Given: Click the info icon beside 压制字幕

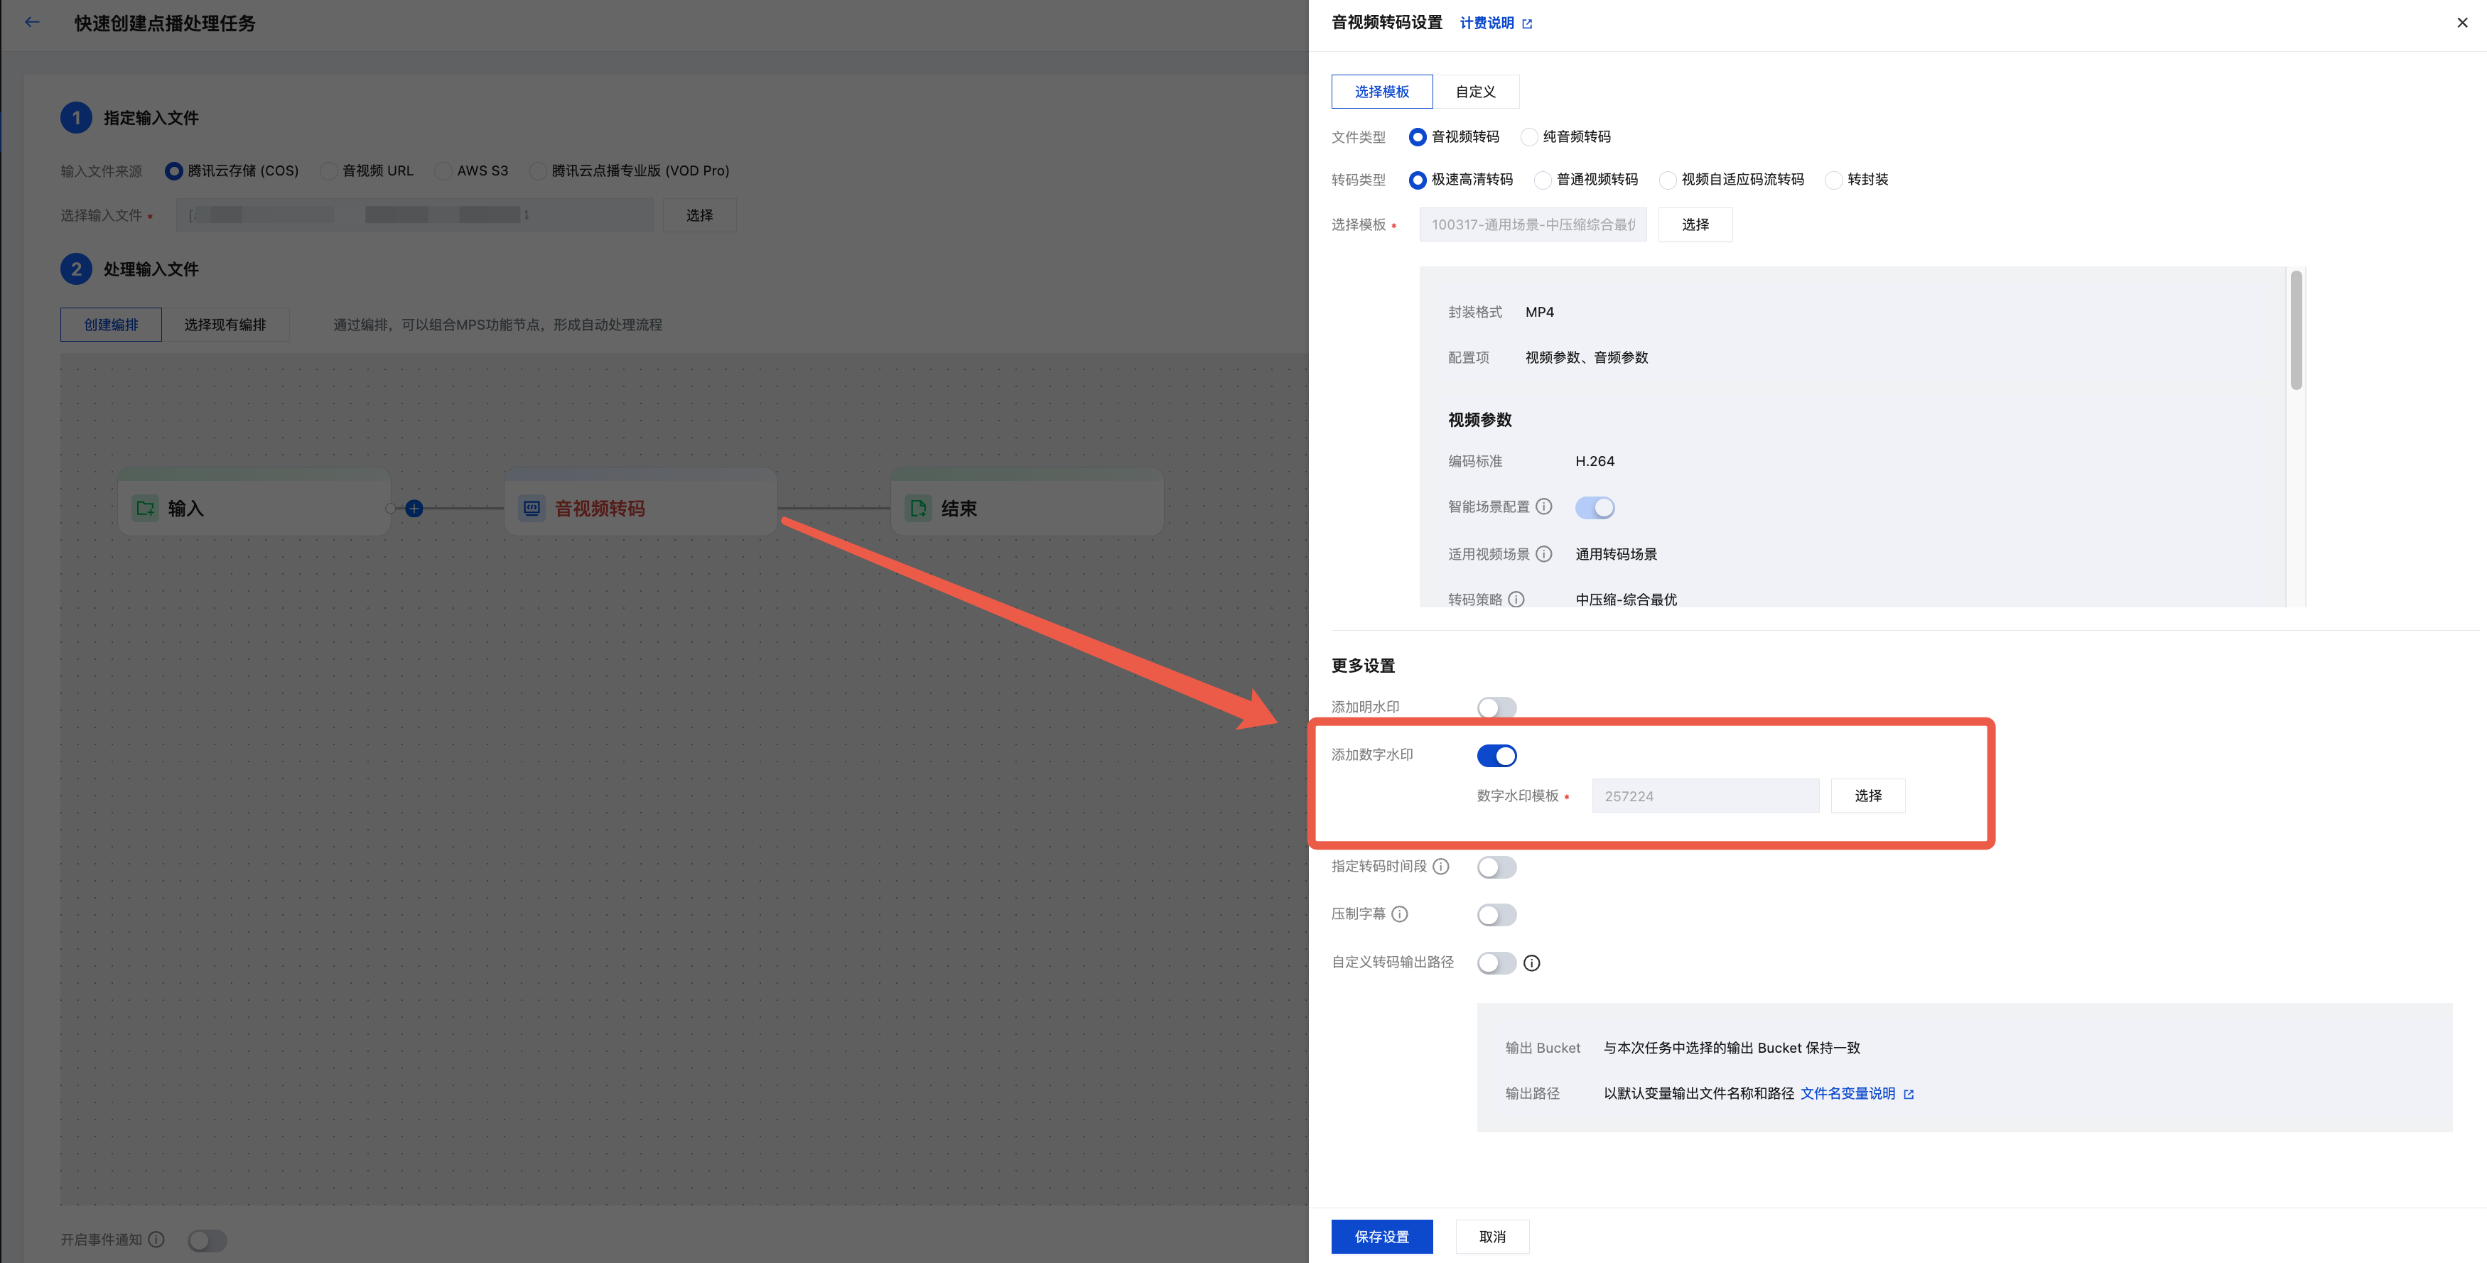Looking at the screenshot, I should click(x=1399, y=914).
